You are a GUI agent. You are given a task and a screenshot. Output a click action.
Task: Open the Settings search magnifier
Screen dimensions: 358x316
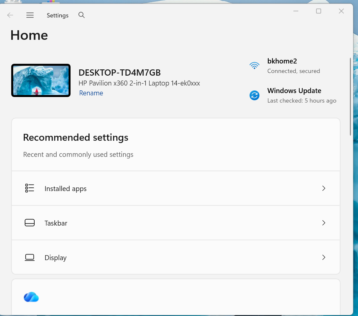[81, 15]
